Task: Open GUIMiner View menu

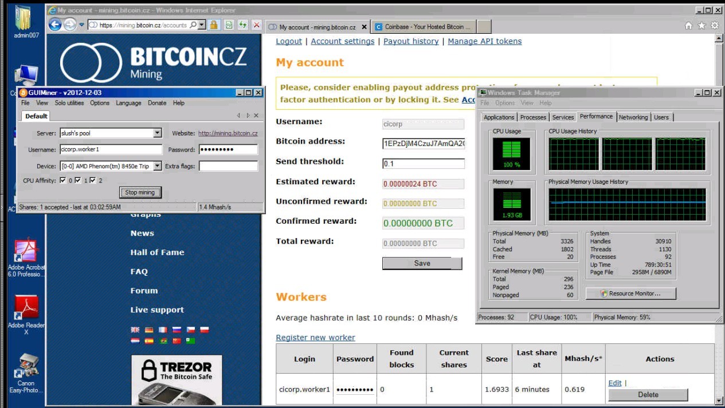Action: click(42, 103)
